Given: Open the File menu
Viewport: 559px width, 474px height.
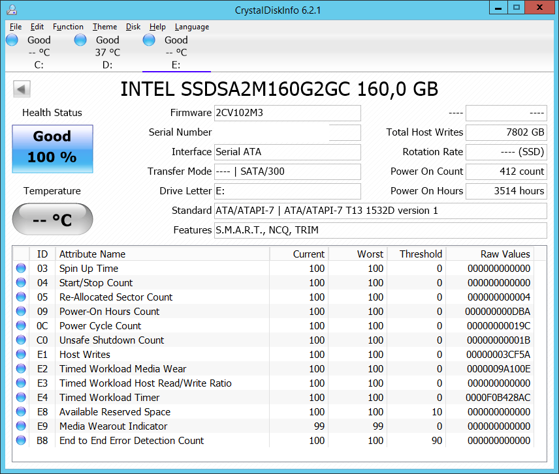Looking at the screenshot, I should pyautogui.click(x=16, y=27).
